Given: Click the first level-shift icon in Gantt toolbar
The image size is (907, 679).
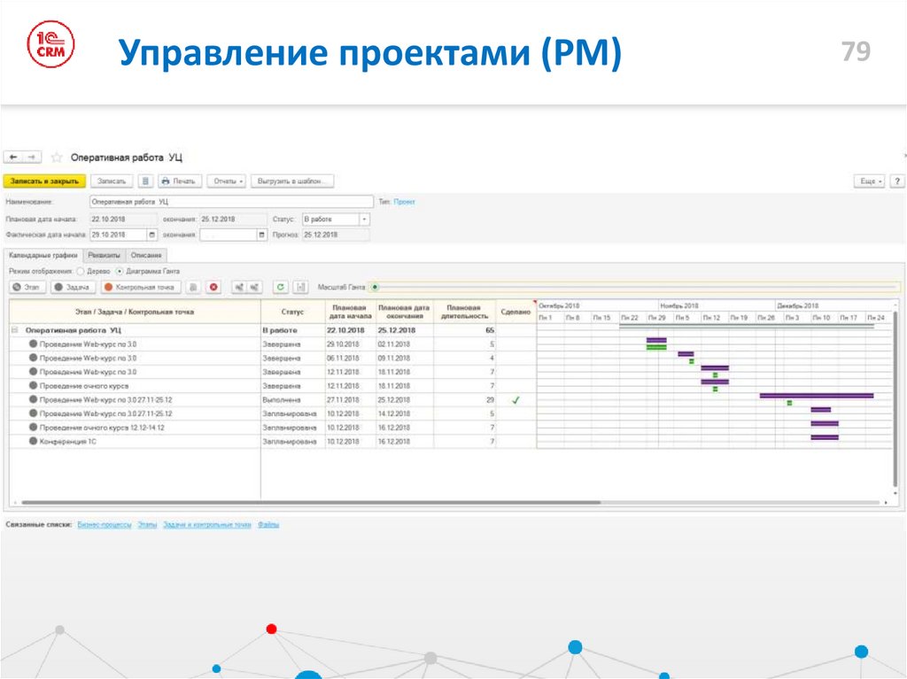Looking at the screenshot, I should tap(239, 287).
